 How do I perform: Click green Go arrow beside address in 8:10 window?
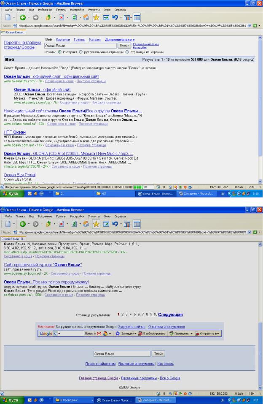tap(255, 26)
